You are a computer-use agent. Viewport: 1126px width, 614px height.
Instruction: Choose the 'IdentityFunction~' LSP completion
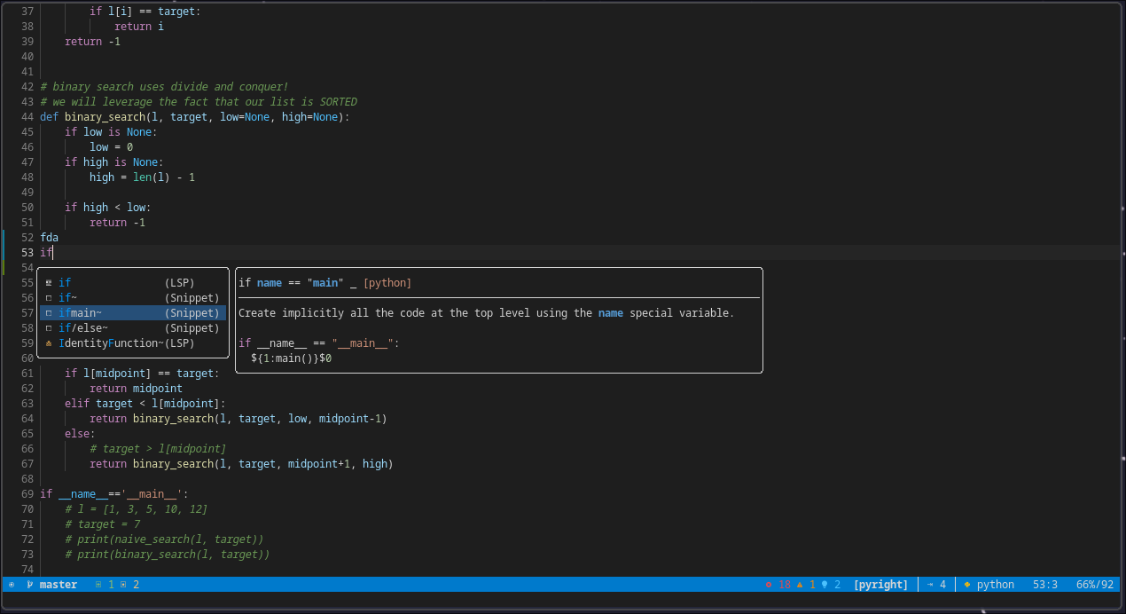tap(133, 343)
